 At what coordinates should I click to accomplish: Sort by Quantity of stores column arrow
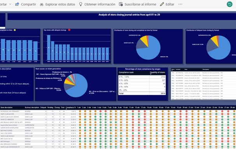[151, 74]
